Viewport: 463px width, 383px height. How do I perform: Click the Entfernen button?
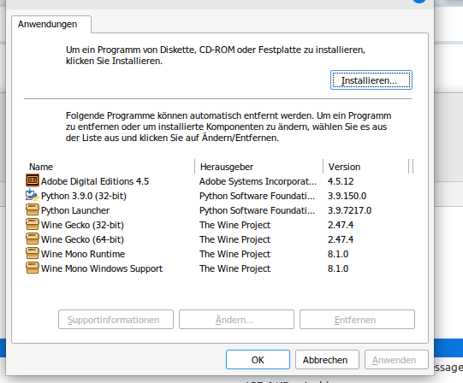click(357, 319)
